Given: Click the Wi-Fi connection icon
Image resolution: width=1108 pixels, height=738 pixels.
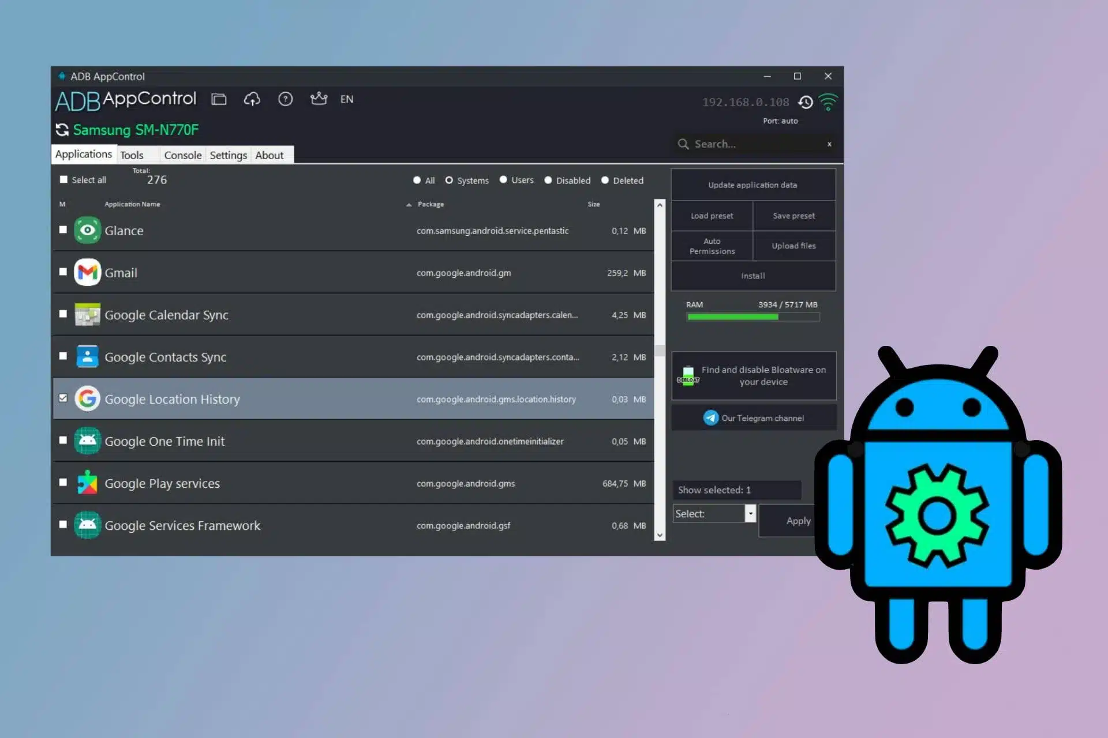Looking at the screenshot, I should click(x=828, y=102).
